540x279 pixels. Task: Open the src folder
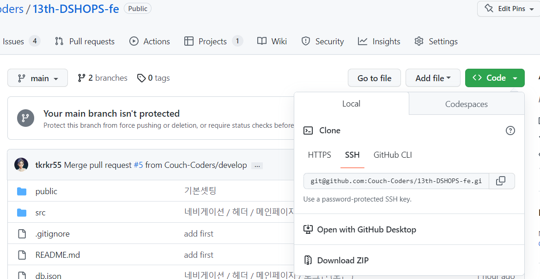tap(40, 213)
